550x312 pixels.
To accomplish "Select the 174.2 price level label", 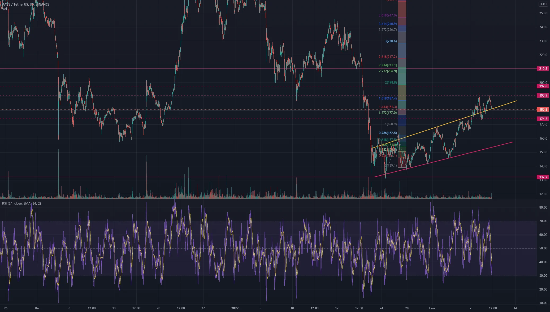I will coord(543,119).
